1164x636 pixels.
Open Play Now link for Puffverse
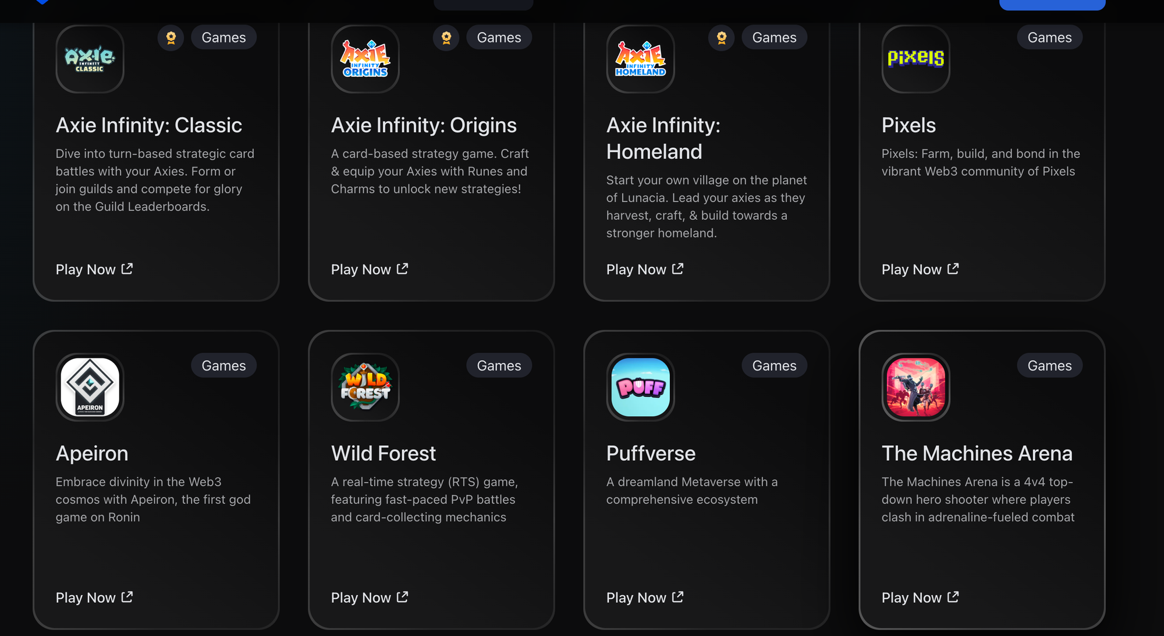click(644, 597)
